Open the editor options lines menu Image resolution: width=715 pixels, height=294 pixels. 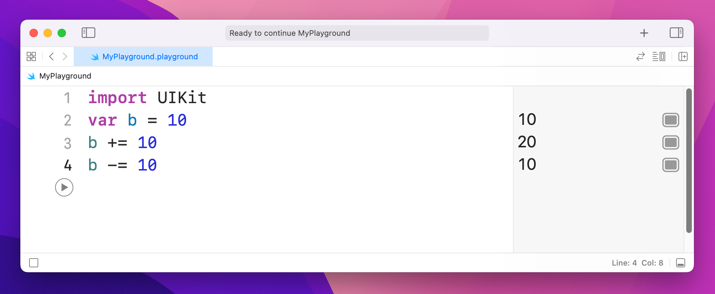pyautogui.click(x=659, y=56)
